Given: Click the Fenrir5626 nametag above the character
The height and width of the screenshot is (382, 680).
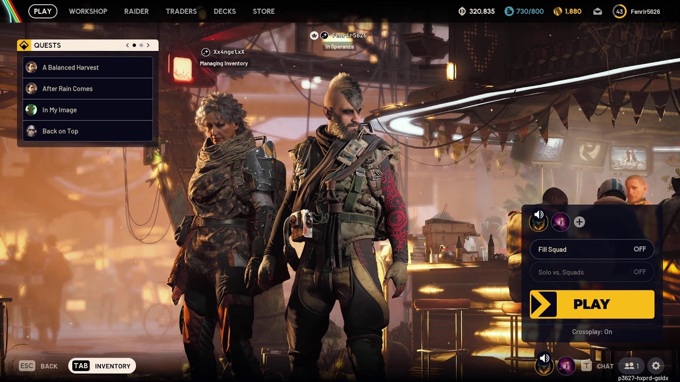Looking at the screenshot, I should pyautogui.click(x=349, y=35).
